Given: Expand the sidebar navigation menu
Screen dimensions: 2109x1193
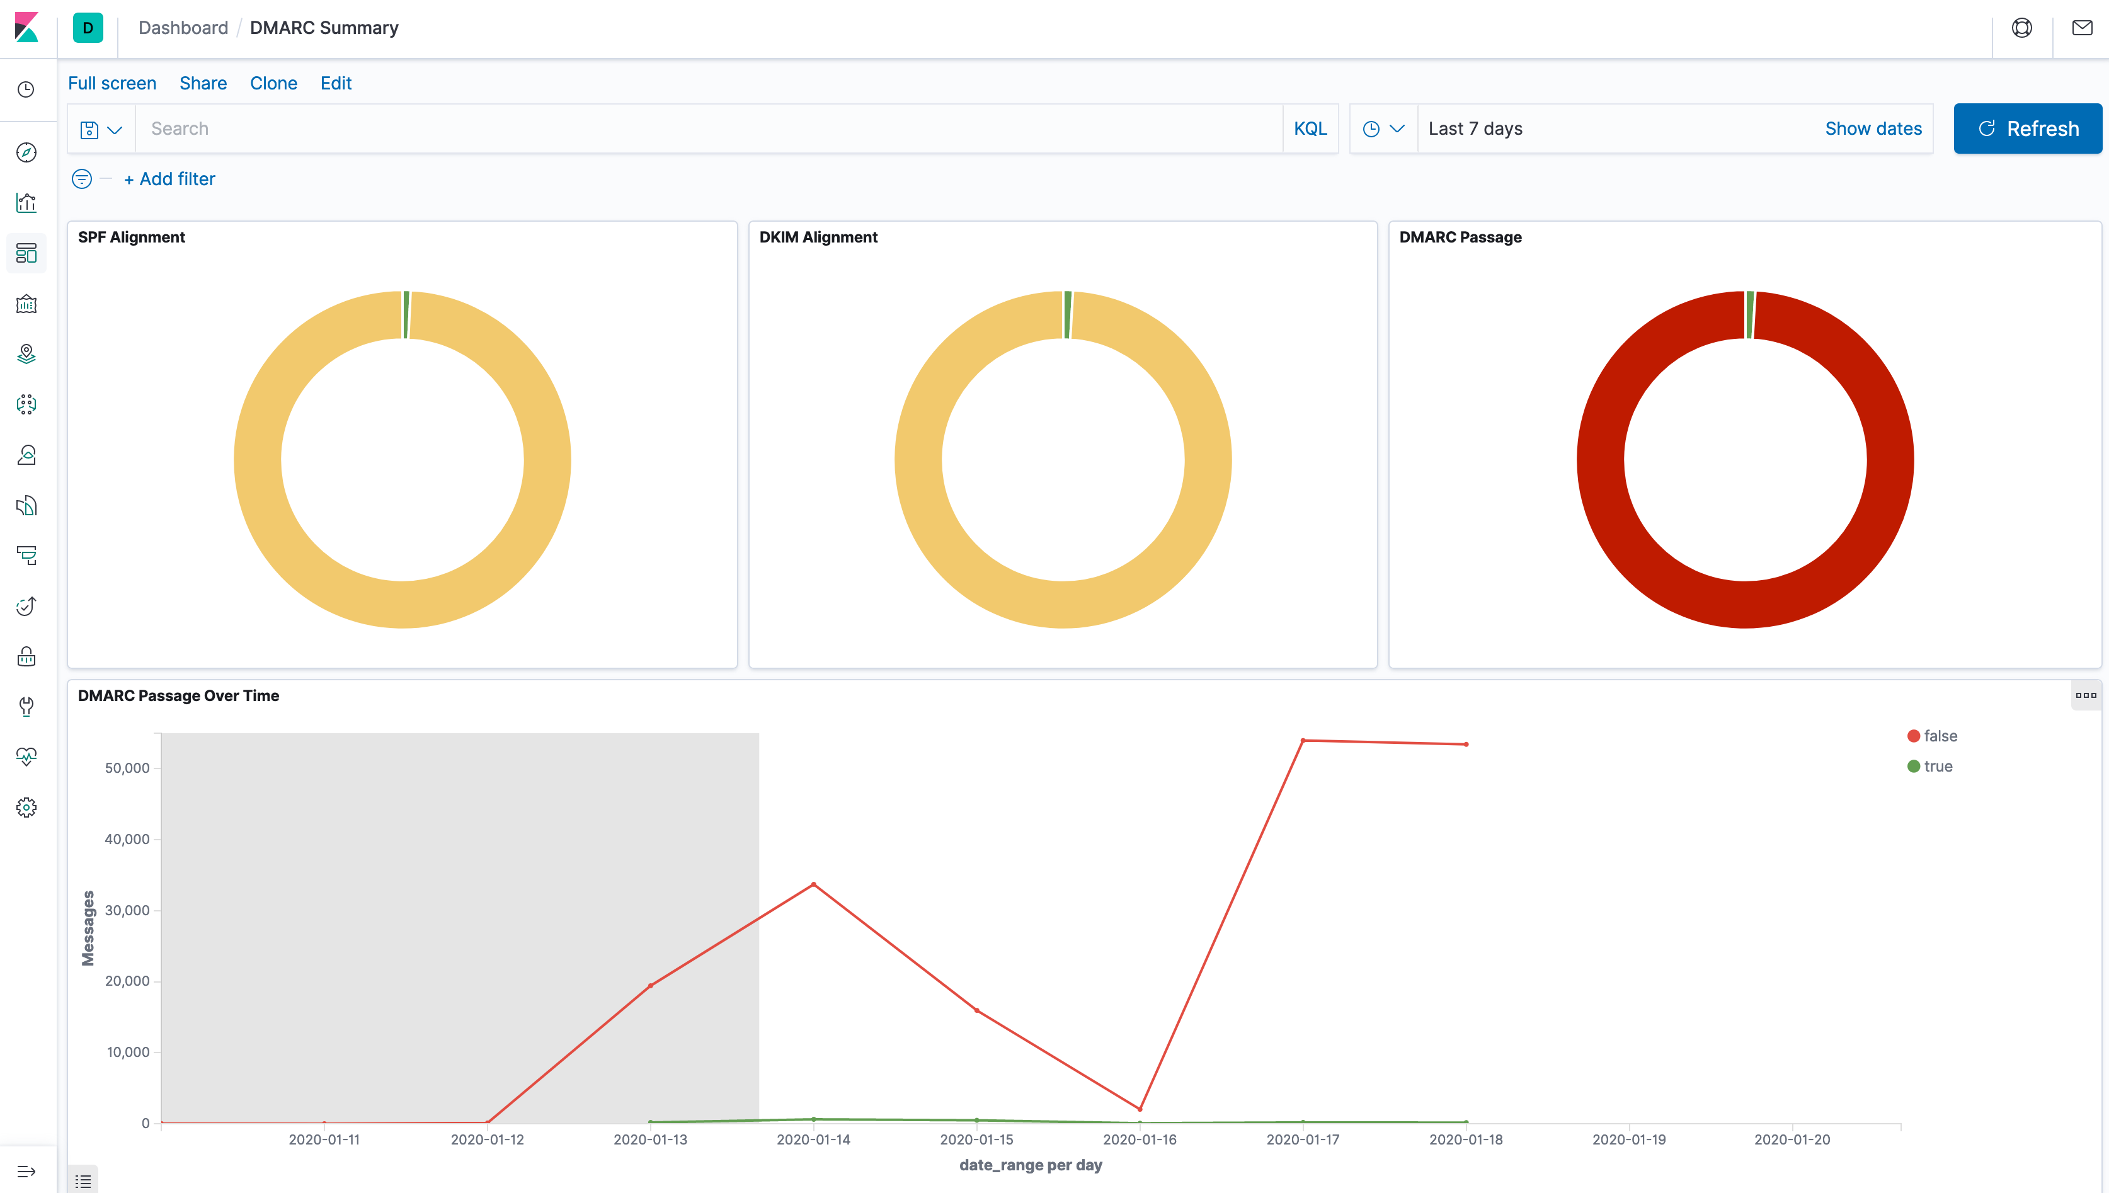Looking at the screenshot, I should (26, 1171).
